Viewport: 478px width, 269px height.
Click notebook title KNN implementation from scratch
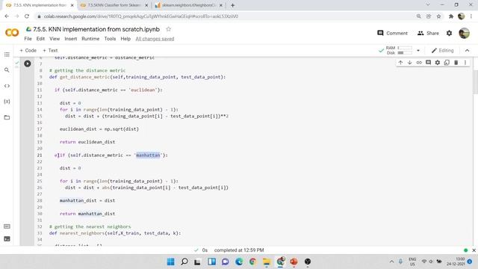tap(96, 29)
